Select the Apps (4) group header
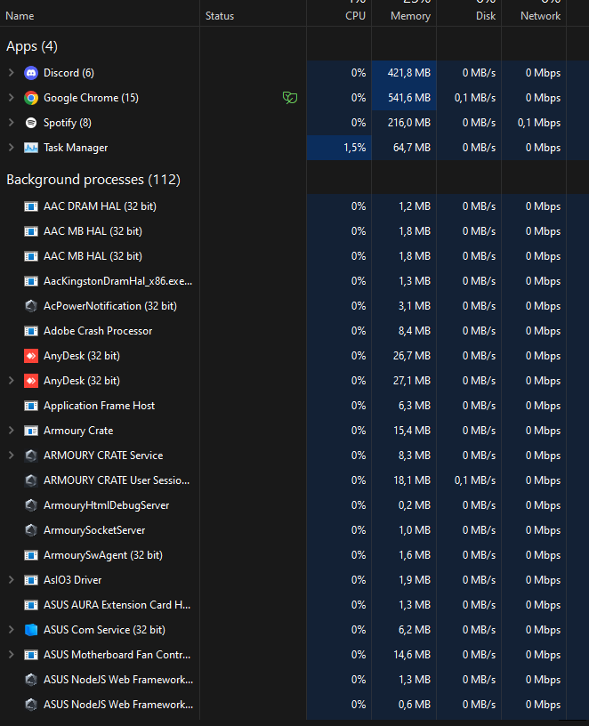 (32, 46)
